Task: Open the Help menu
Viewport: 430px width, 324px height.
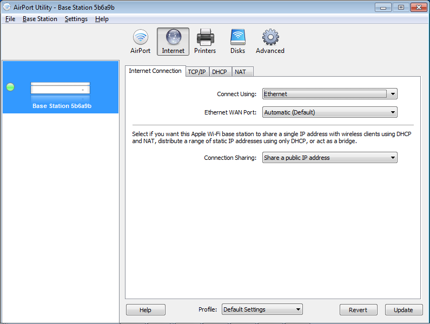Action: pyautogui.click(x=102, y=19)
